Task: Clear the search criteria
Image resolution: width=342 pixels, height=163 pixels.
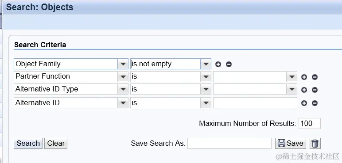Action: coord(56,144)
